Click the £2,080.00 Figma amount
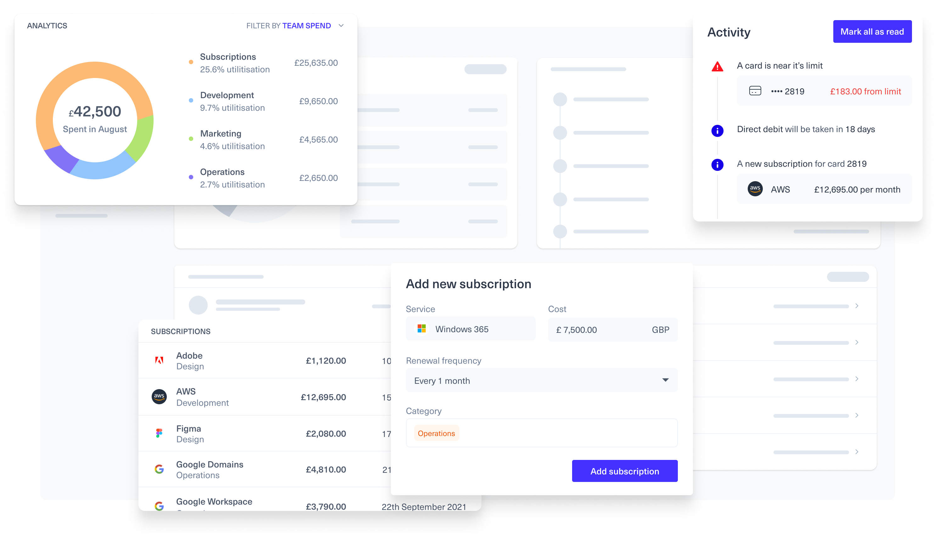The image size is (934, 548). (326, 433)
